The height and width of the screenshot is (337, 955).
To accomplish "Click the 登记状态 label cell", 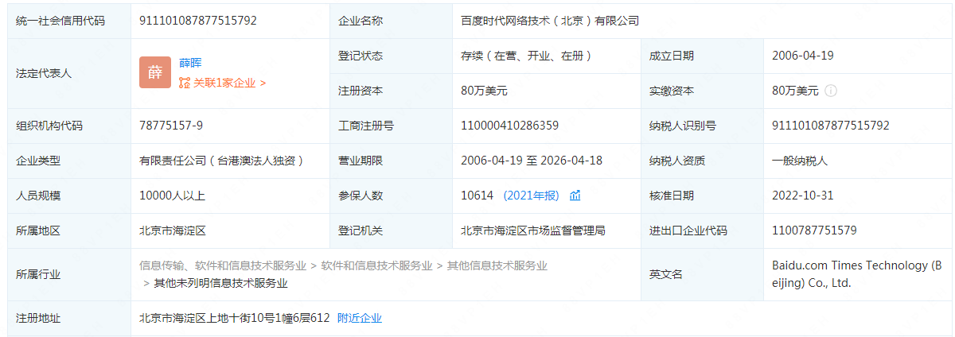I will [390, 56].
